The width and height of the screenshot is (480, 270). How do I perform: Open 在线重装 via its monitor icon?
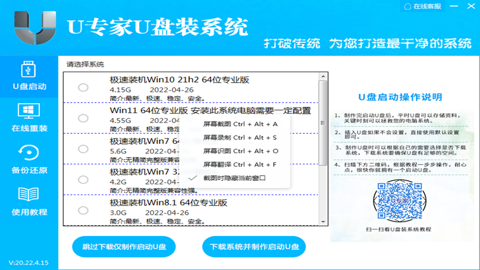[29, 111]
